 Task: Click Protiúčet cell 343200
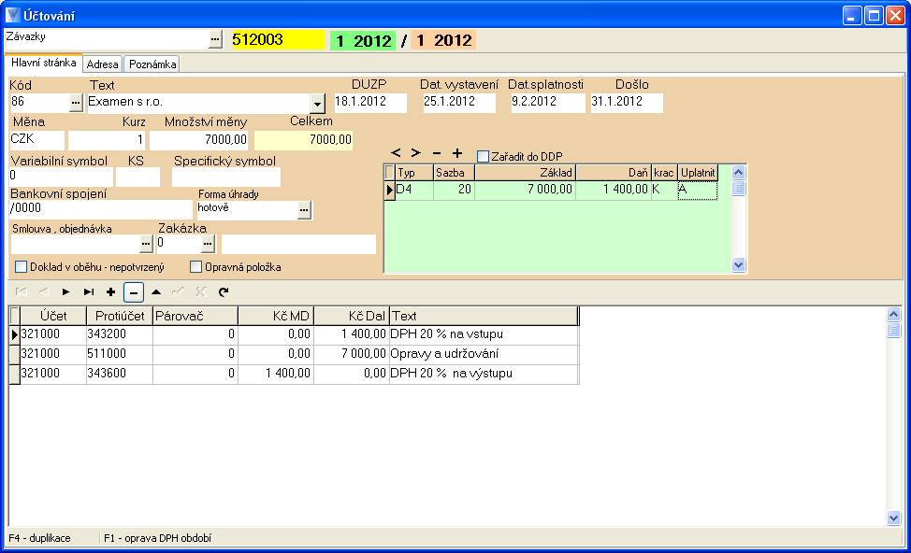[x=119, y=334]
